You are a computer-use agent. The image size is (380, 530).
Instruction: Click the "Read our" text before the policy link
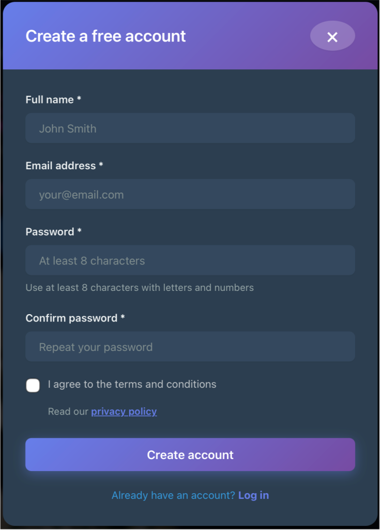tap(68, 411)
